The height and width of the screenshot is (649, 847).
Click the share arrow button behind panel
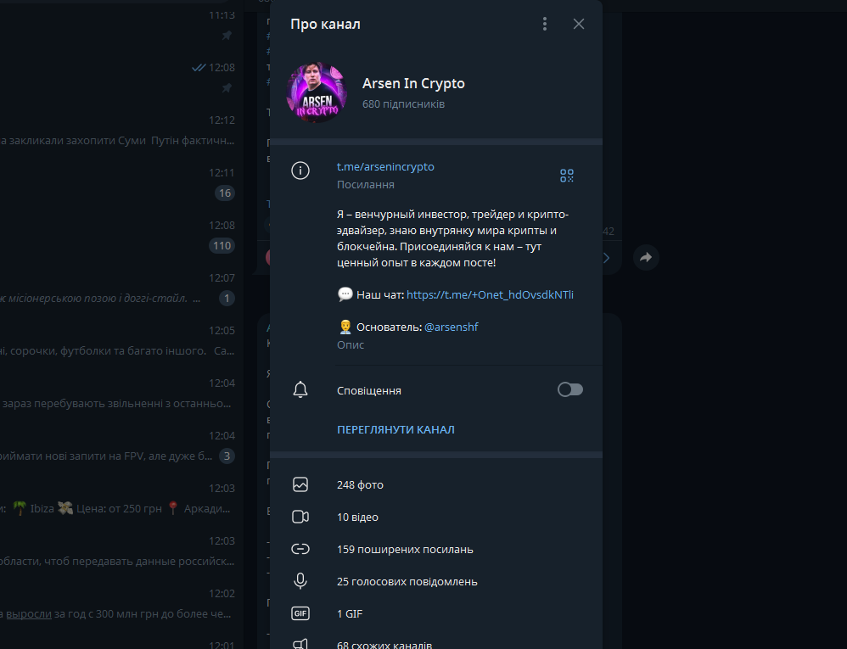tap(646, 258)
